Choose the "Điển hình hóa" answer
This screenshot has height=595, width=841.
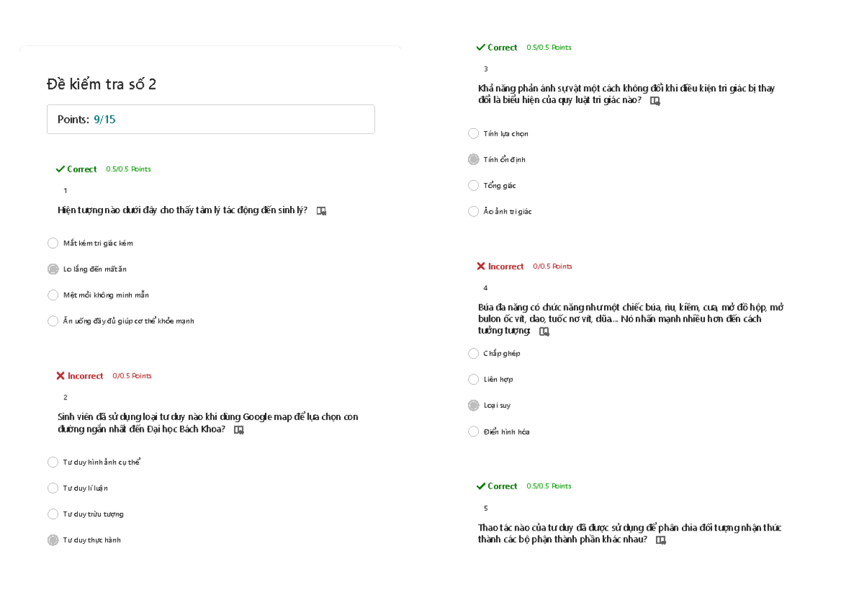(x=474, y=432)
